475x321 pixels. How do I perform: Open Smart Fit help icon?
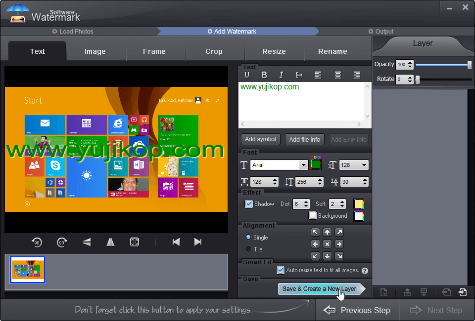(365, 271)
